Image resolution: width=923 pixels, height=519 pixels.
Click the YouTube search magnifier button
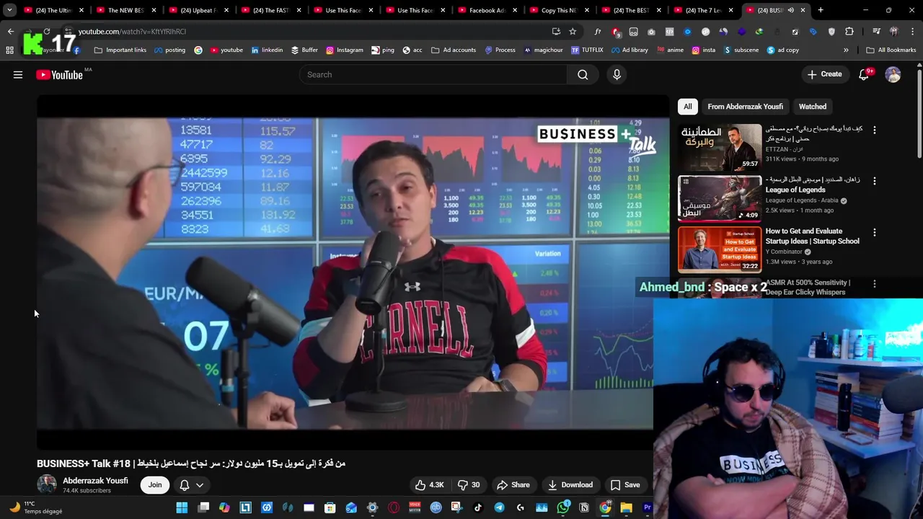pyautogui.click(x=583, y=74)
